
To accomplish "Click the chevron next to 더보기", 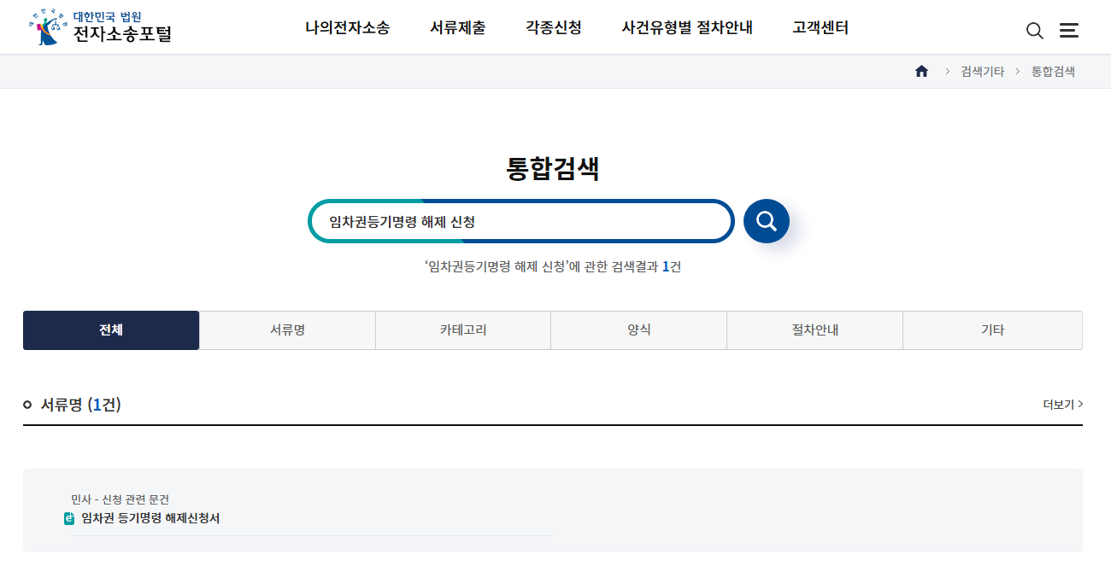I will [1082, 404].
